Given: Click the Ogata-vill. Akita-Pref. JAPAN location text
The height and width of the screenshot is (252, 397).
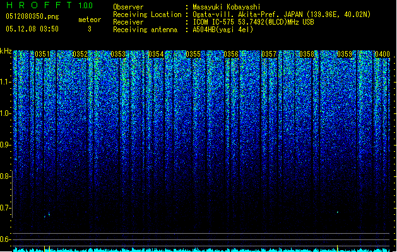Looking at the screenshot, I should pos(281,14).
